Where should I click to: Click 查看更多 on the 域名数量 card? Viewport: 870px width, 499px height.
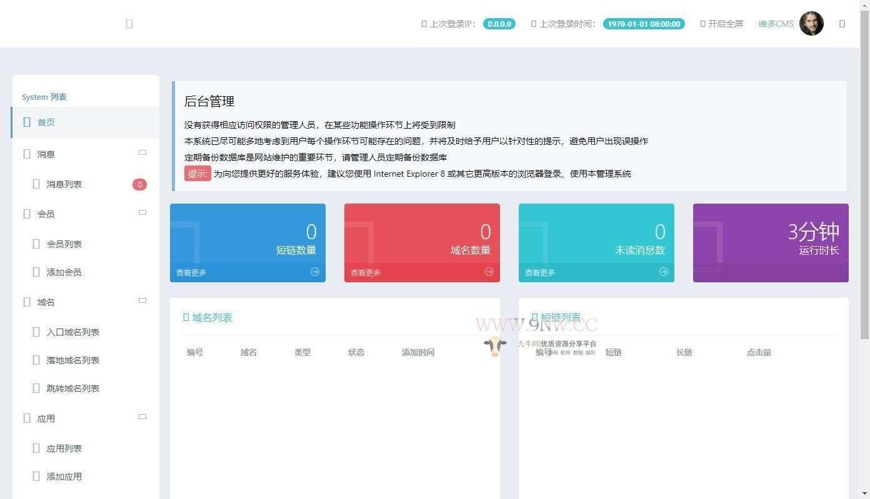click(x=365, y=272)
